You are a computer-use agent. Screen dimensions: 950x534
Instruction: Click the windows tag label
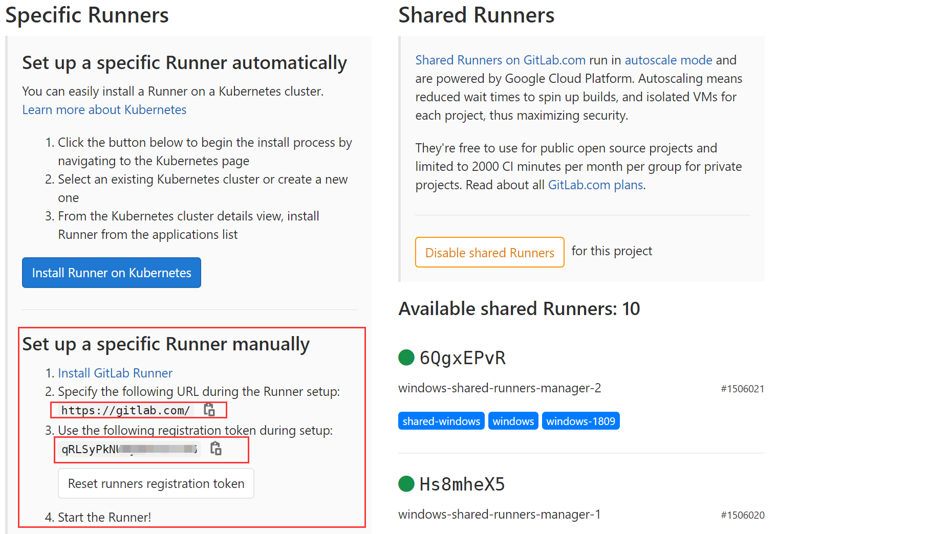(513, 421)
